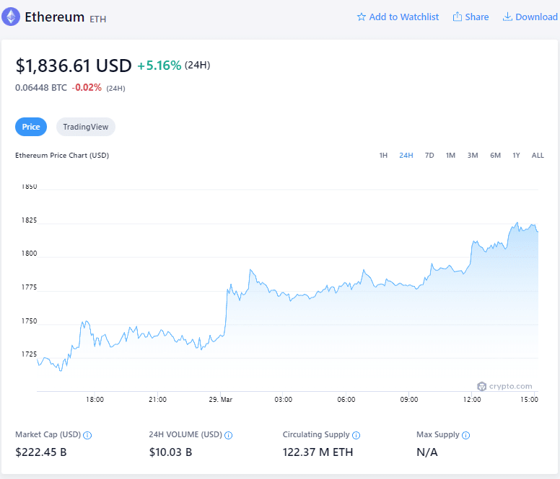Select 24H chart range
Image resolution: width=560 pixels, height=479 pixels.
pyautogui.click(x=406, y=156)
